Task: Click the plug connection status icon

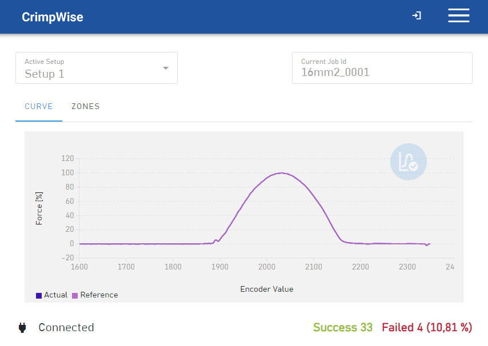Action: [x=23, y=328]
